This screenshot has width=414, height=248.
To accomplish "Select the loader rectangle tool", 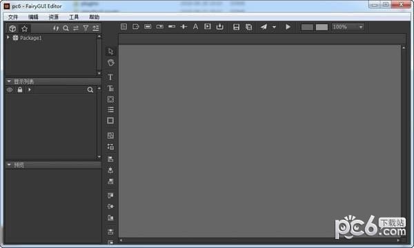I will coord(110,121).
